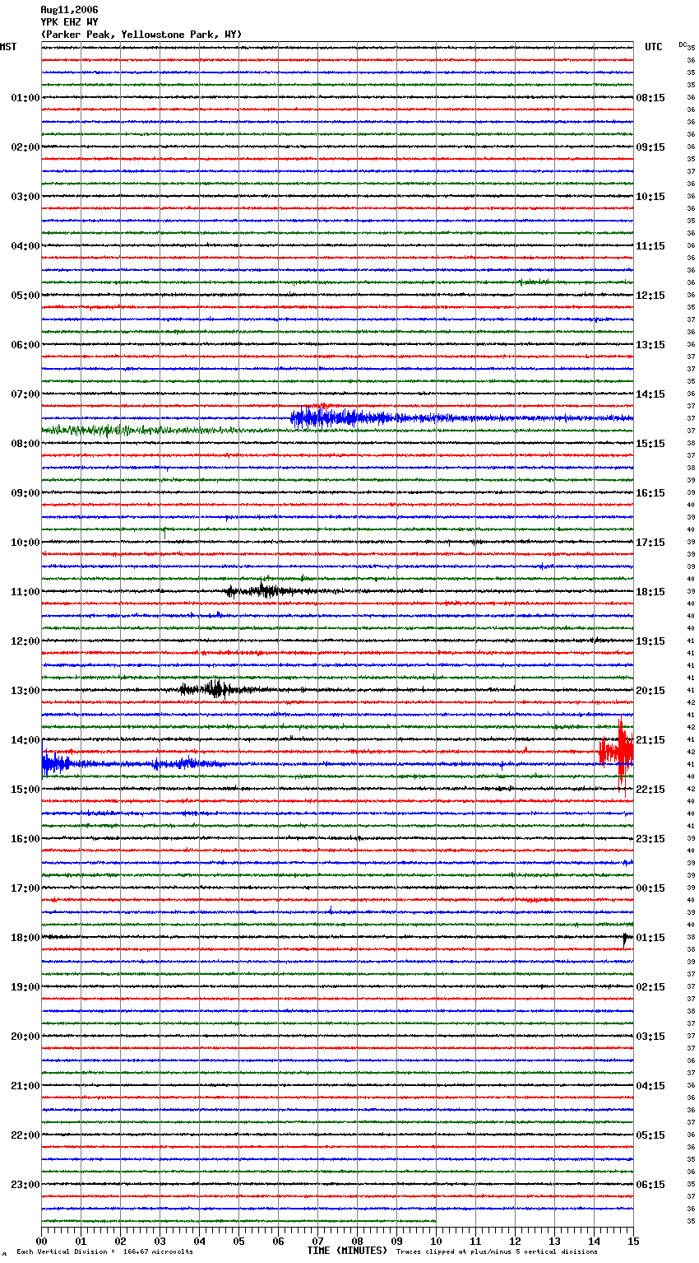The width and height of the screenshot is (699, 1263).
Task: Click the 23:15 UTC time label
Action: [650, 839]
